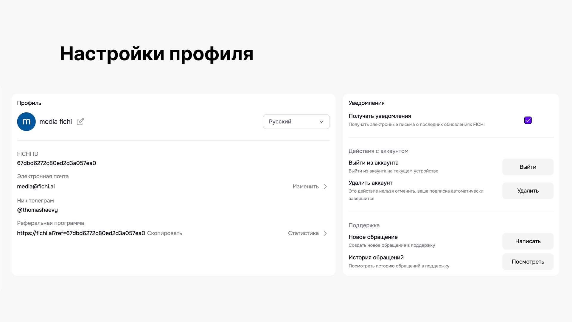
Task: Click the Ник телеграм label
Action: pos(35,201)
